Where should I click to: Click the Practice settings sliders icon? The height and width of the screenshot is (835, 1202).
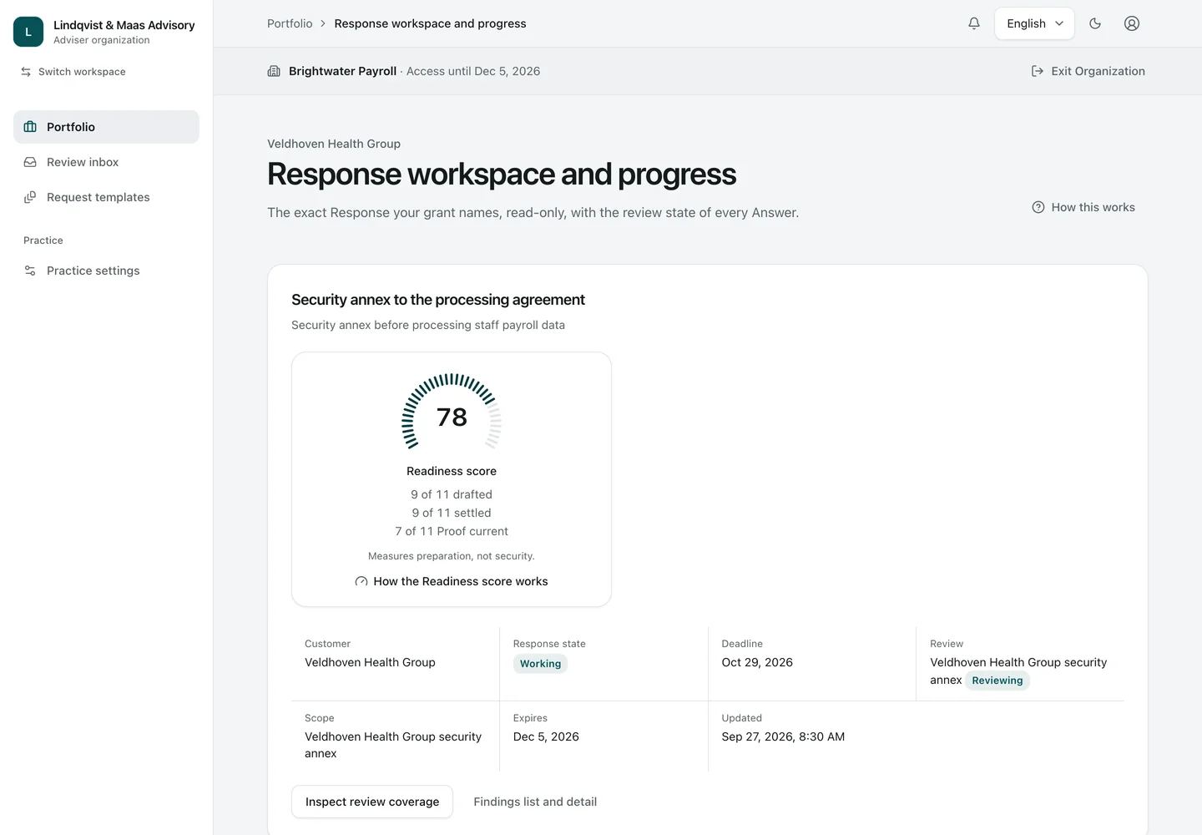(30, 271)
